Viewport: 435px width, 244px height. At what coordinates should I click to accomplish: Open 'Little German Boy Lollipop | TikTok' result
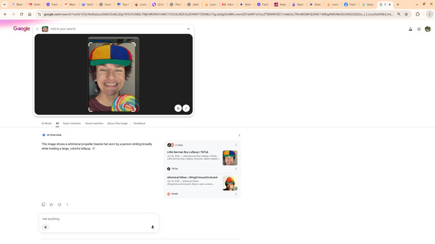187,152
